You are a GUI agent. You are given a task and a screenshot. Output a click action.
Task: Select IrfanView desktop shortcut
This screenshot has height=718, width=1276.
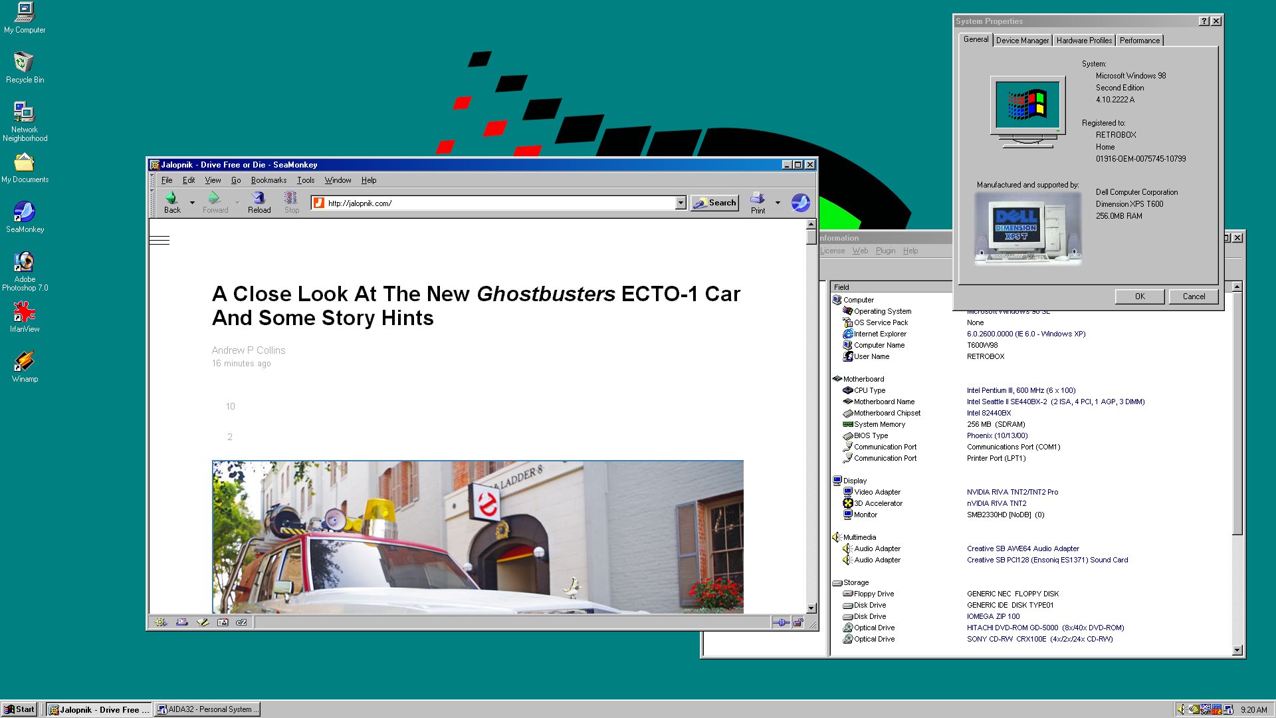pos(25,317)
